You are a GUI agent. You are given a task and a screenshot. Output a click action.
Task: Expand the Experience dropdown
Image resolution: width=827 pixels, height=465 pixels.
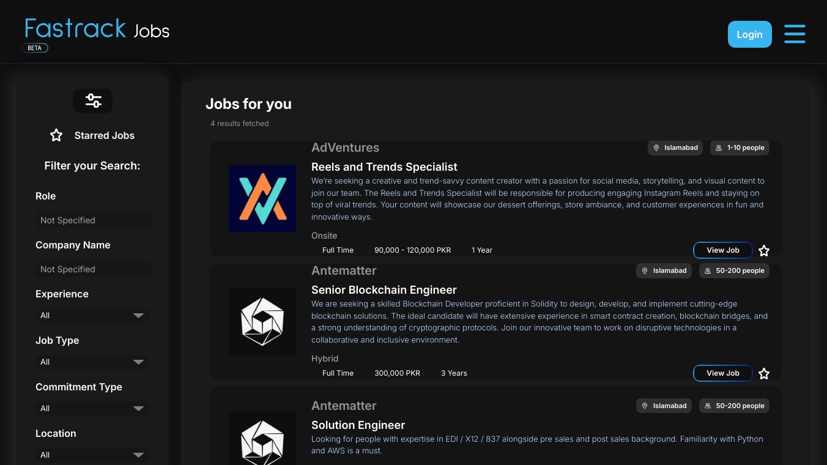92,316
